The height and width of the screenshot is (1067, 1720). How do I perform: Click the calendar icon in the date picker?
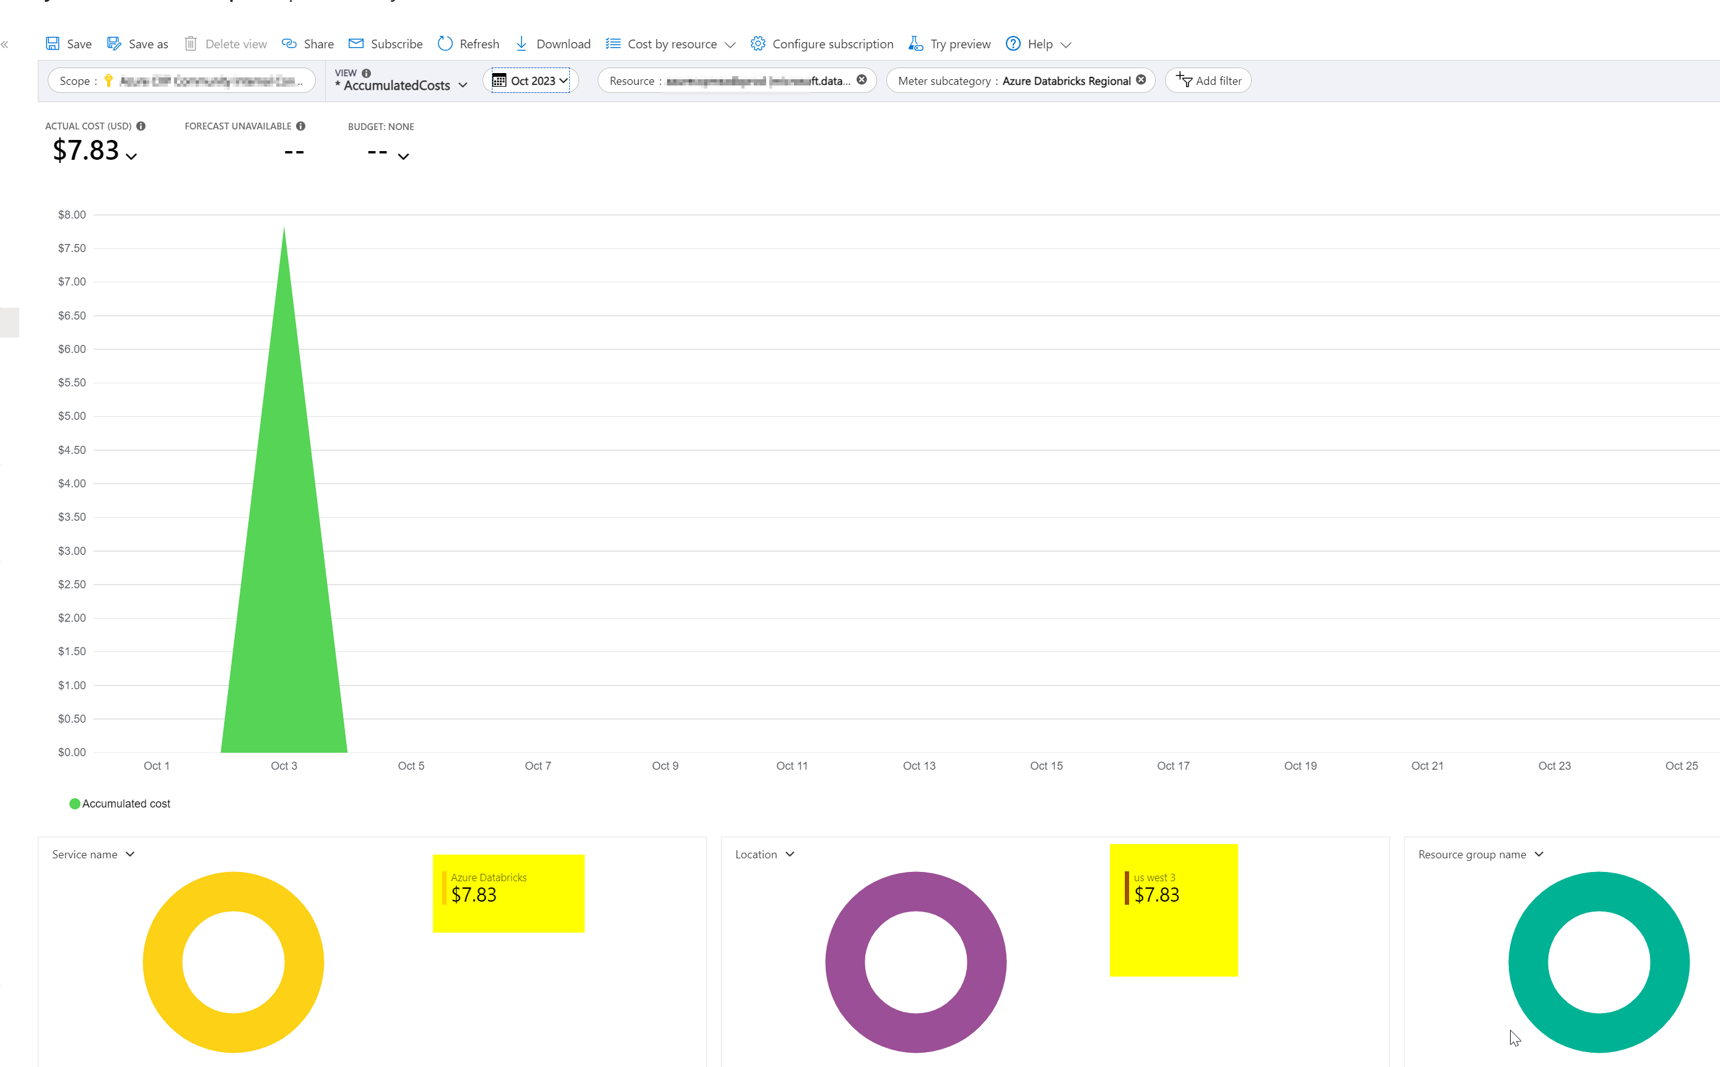click(499, 81)
